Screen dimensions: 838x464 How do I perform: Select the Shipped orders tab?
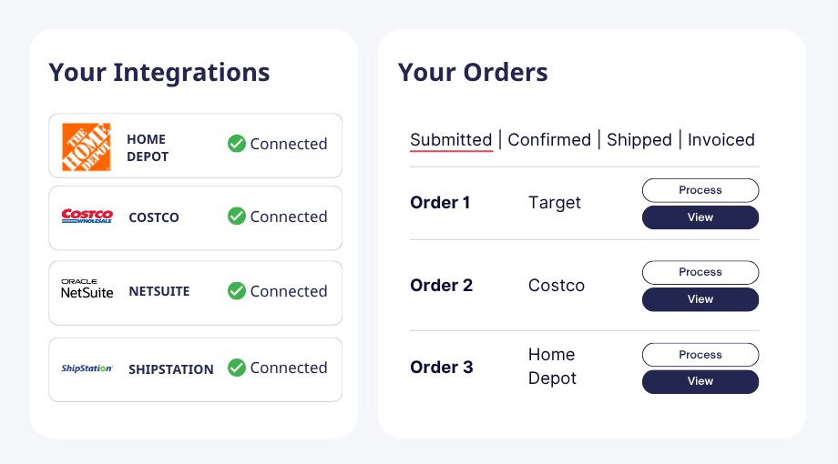(x=639, y=140)
